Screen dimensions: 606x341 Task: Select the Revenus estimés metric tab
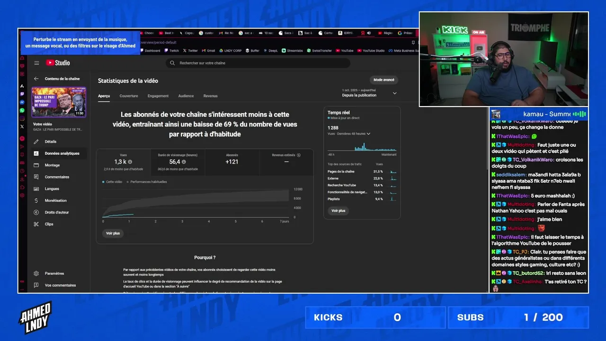point(286,162)
